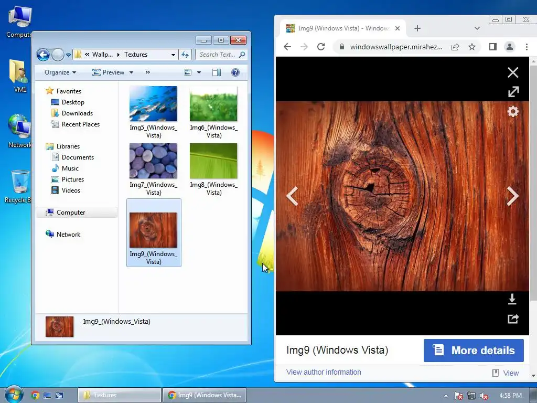The height and width of the screenshot is (403, 537).
Task: Open Videos library
Action: [x=71, y=190]
